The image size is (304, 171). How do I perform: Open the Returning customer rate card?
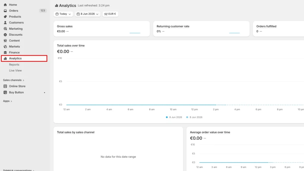[x=201, y=29]
